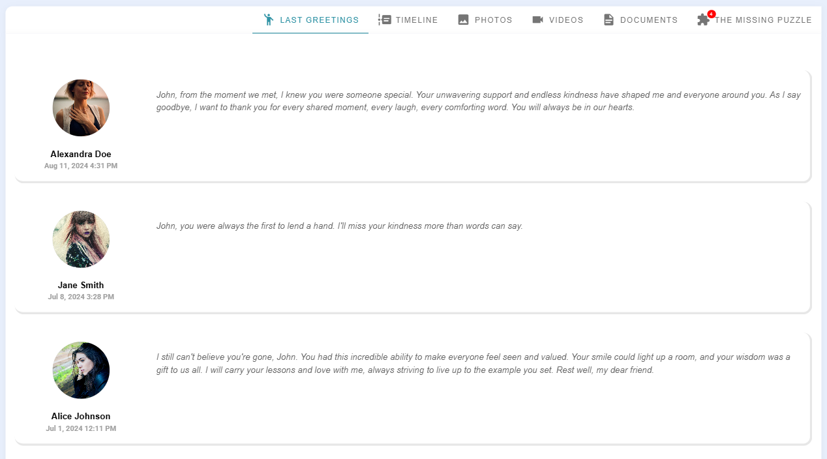
Task: Click the Timeline tab icon
Action: (x=385, y=20)
